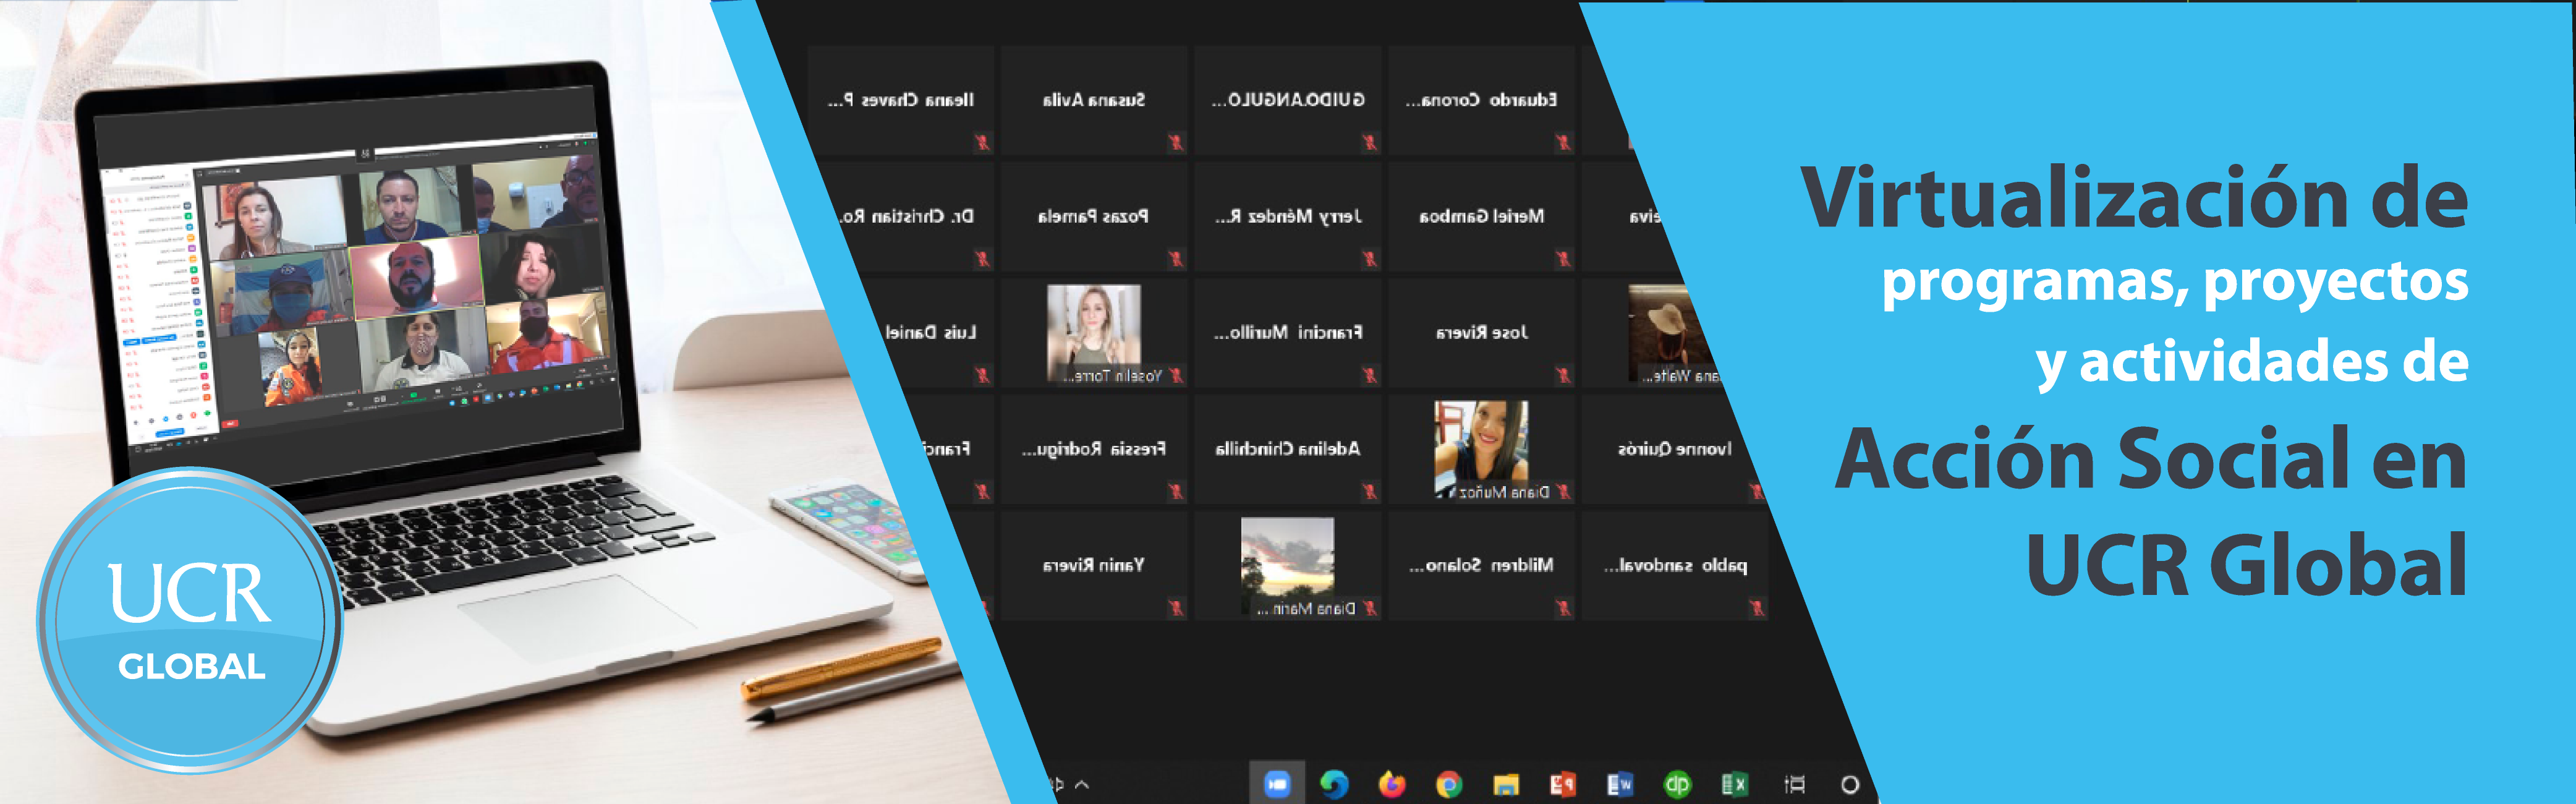The height and width of the screenshot is (804, 2576).
Task: Open Microsoft Word from the taskbar
Action: tap(1620, 785)
